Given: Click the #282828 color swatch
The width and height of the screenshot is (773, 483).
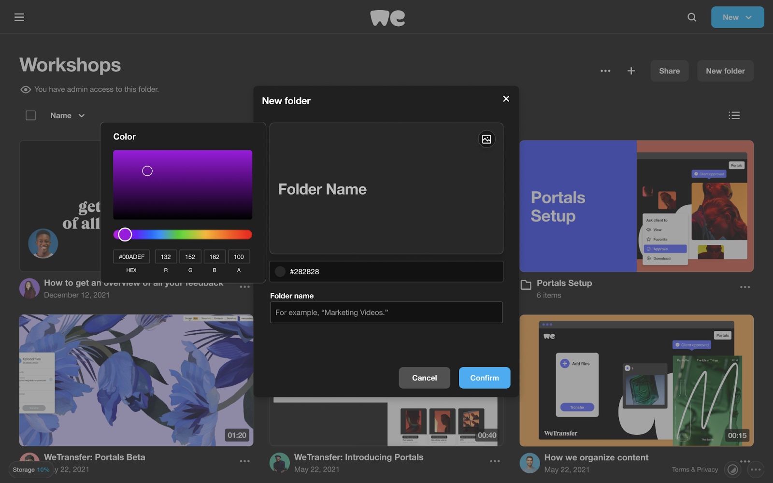Looking at the screenshot, I should [x=280, y=271].
